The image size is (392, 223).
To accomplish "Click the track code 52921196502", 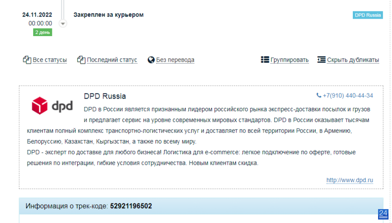I will pos(131,206).
